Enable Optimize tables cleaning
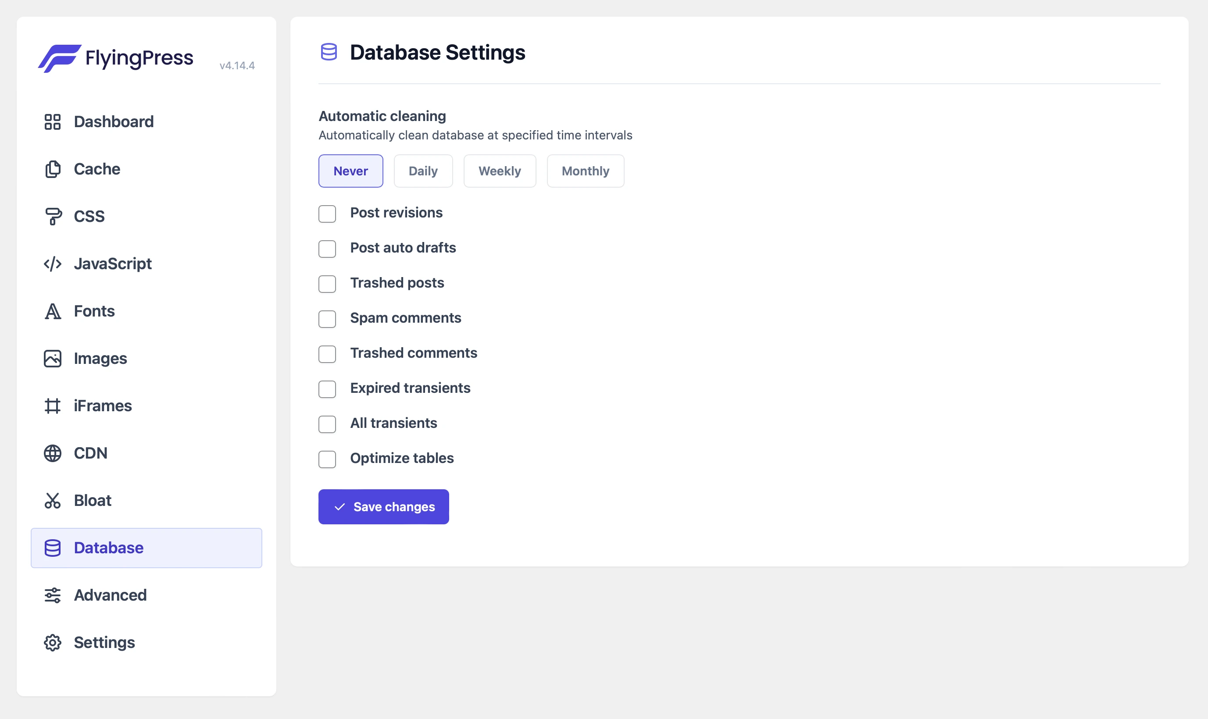1208x719 pixels. click(x=327, y=459)
